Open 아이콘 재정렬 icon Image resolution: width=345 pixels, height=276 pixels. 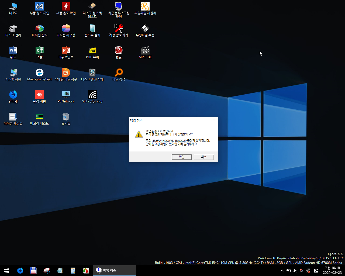[13, 119]
